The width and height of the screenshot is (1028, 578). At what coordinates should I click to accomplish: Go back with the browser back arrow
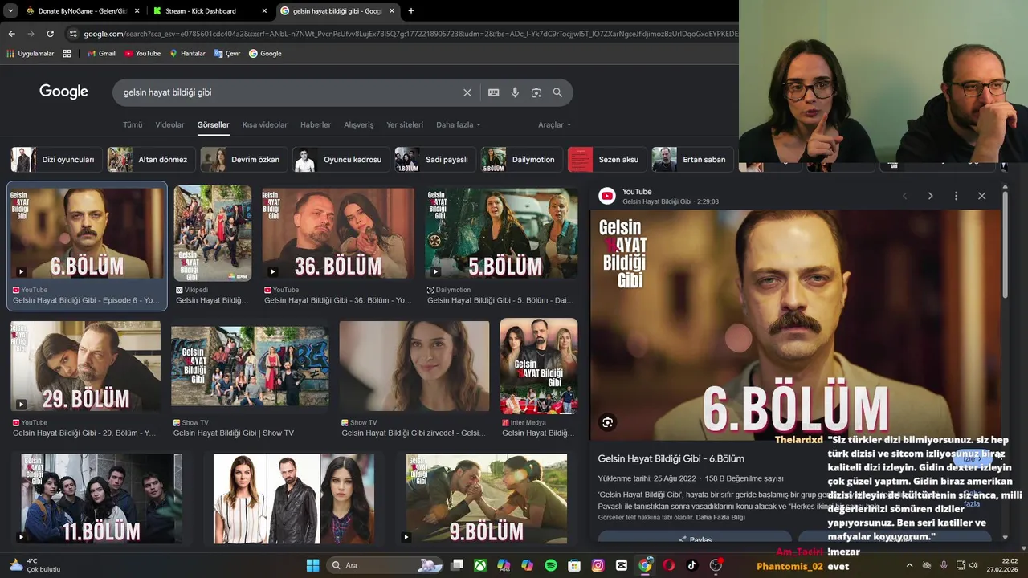(x=11, y=34)
